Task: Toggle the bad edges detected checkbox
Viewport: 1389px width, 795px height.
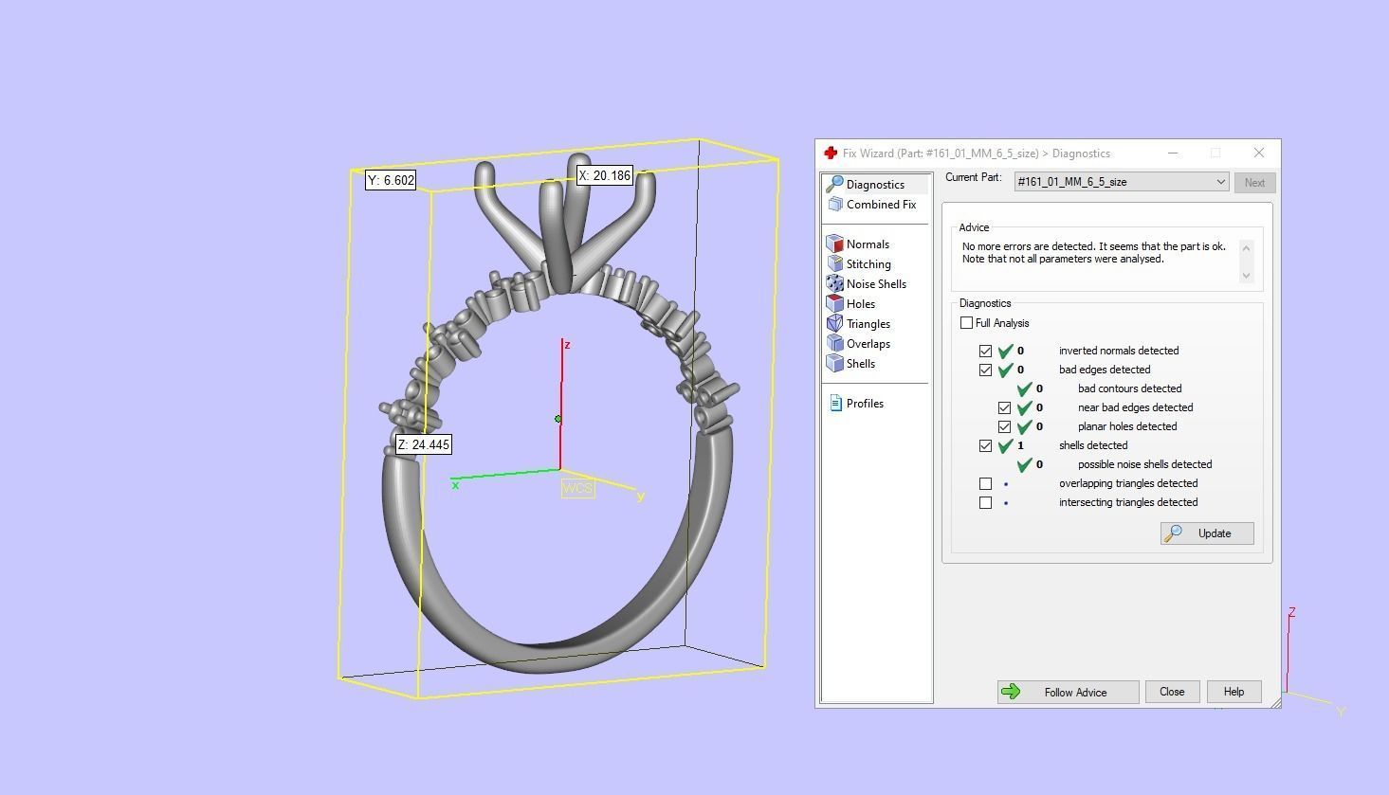Action: [x=986, y=370]
